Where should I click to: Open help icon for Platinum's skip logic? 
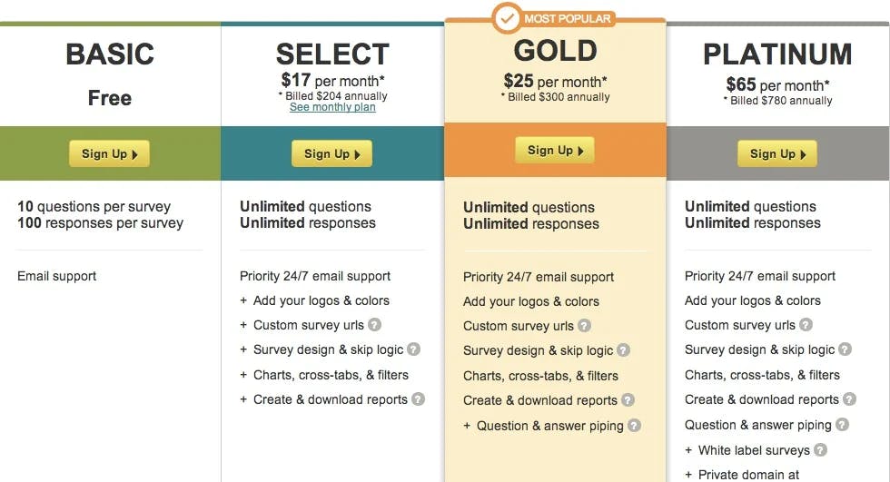(845, 349)
